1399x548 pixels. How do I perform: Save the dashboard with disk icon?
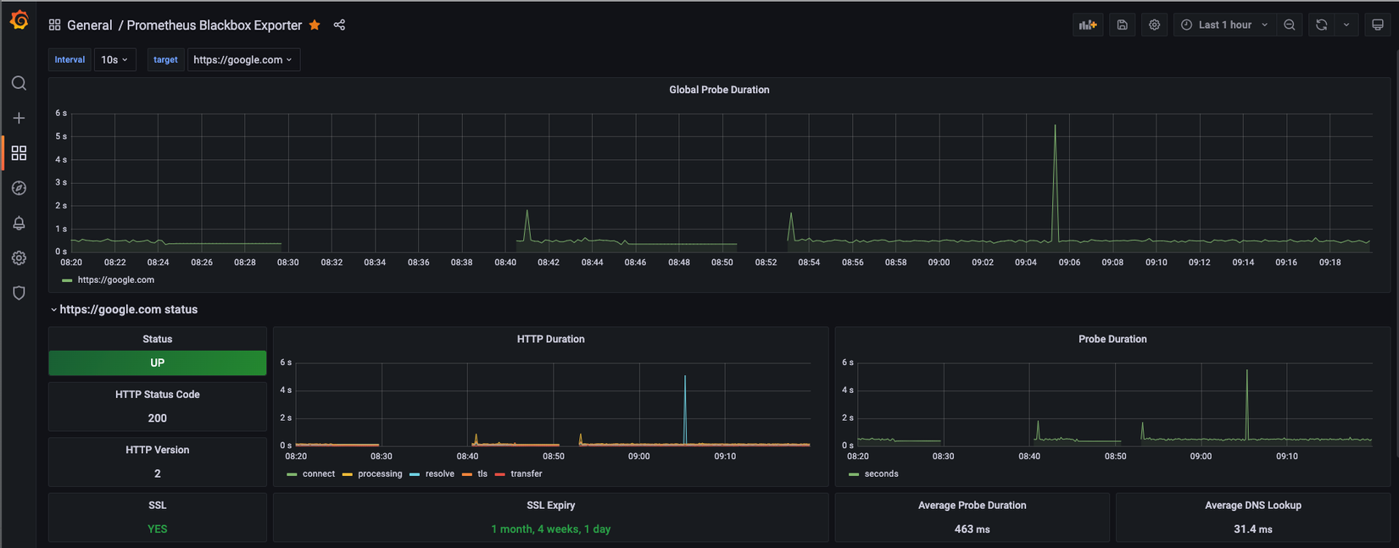click(x=1122, y=25)
